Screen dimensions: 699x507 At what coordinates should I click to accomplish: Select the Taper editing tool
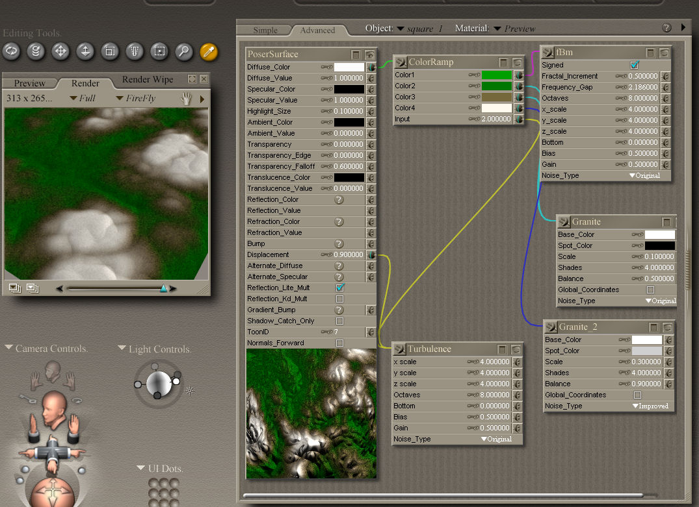(135, 51)
